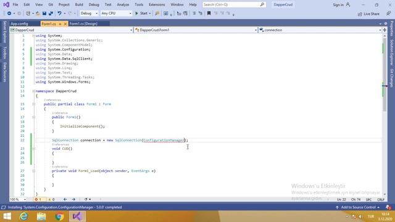The width and height of the screenshot is (395, 222).
Task: Open the Toolbox side tab
Action: coord(4,52)
